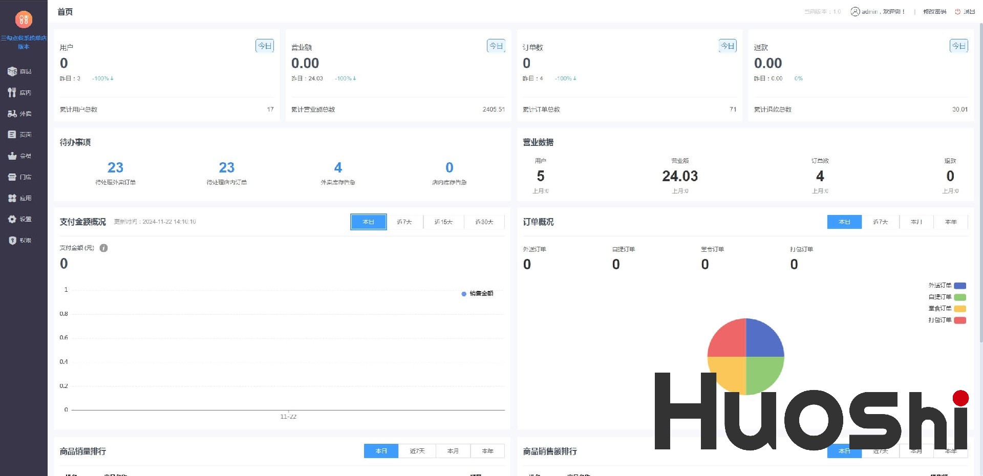Viewport: 983px width, 476px height.
Task: Click the 累计退款总数 value 30.01
Action: pos(960,110)
